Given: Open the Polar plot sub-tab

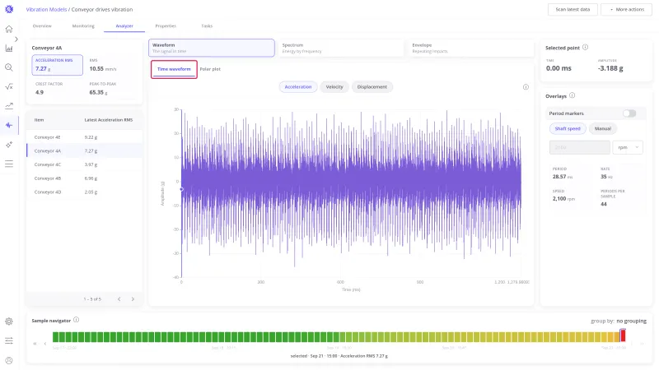Looking at the screenshot, I should pos(210,69).
